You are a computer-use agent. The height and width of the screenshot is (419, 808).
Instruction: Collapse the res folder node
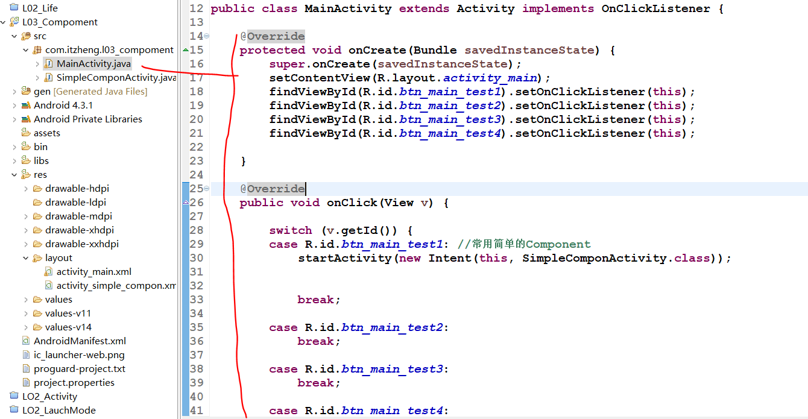pos(14,174)
